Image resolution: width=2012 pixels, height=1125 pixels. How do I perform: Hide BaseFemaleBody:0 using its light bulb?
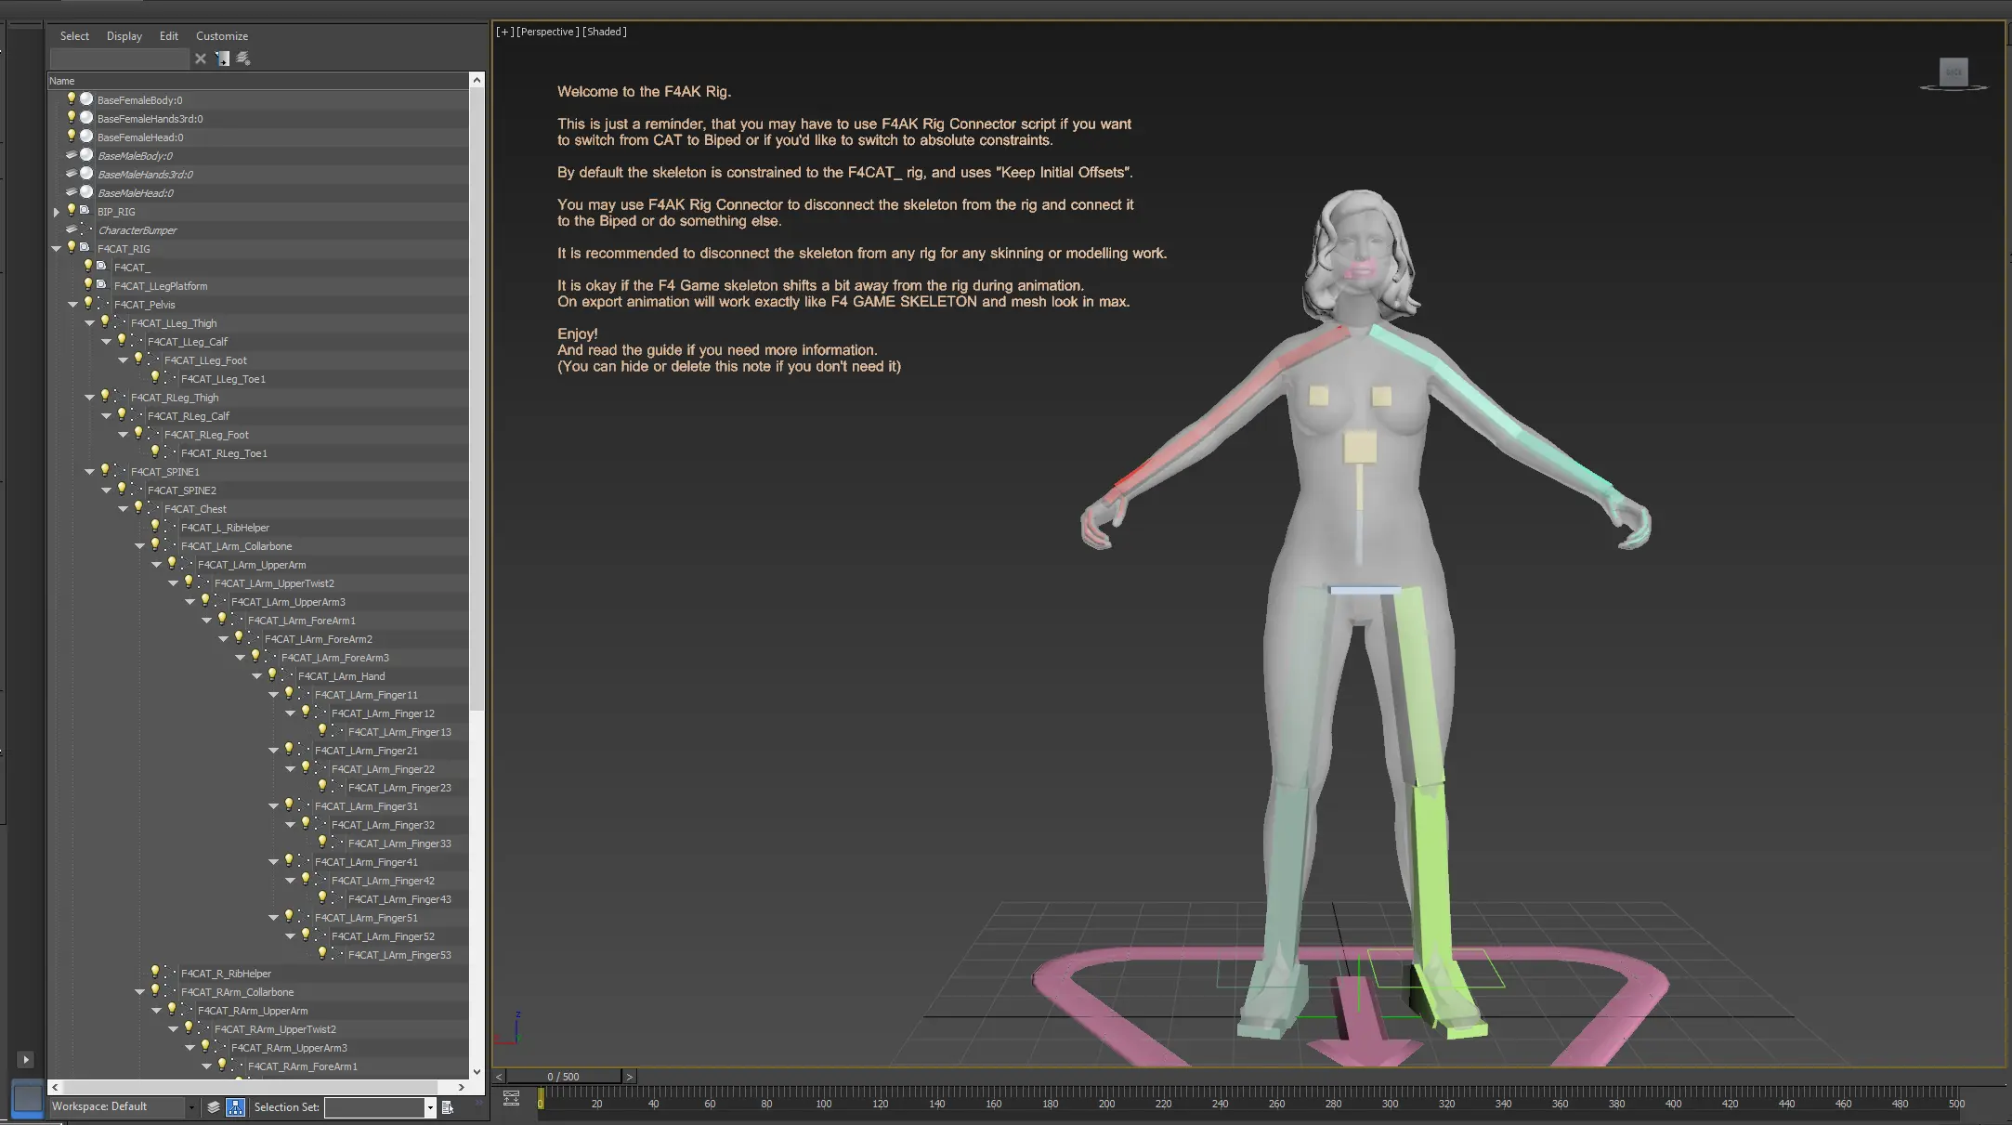coord(72,99)
